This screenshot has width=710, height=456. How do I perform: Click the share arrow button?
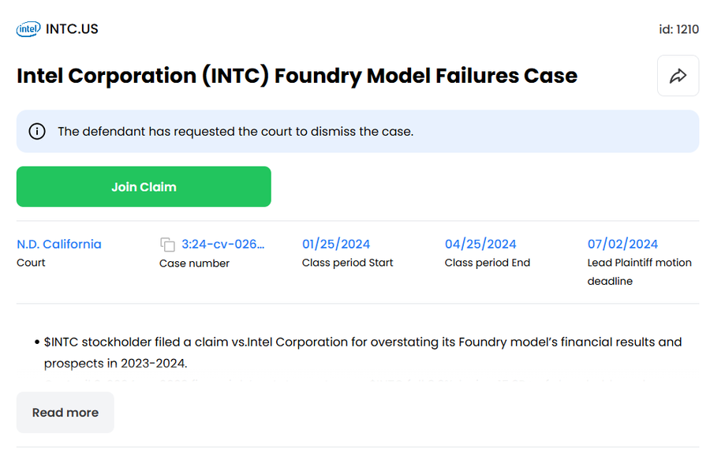(678, 76)
